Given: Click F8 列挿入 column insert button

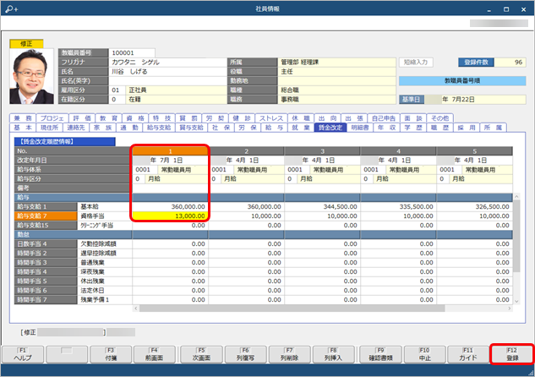Looking at the screenshot, I should click(x=333, y=354).
